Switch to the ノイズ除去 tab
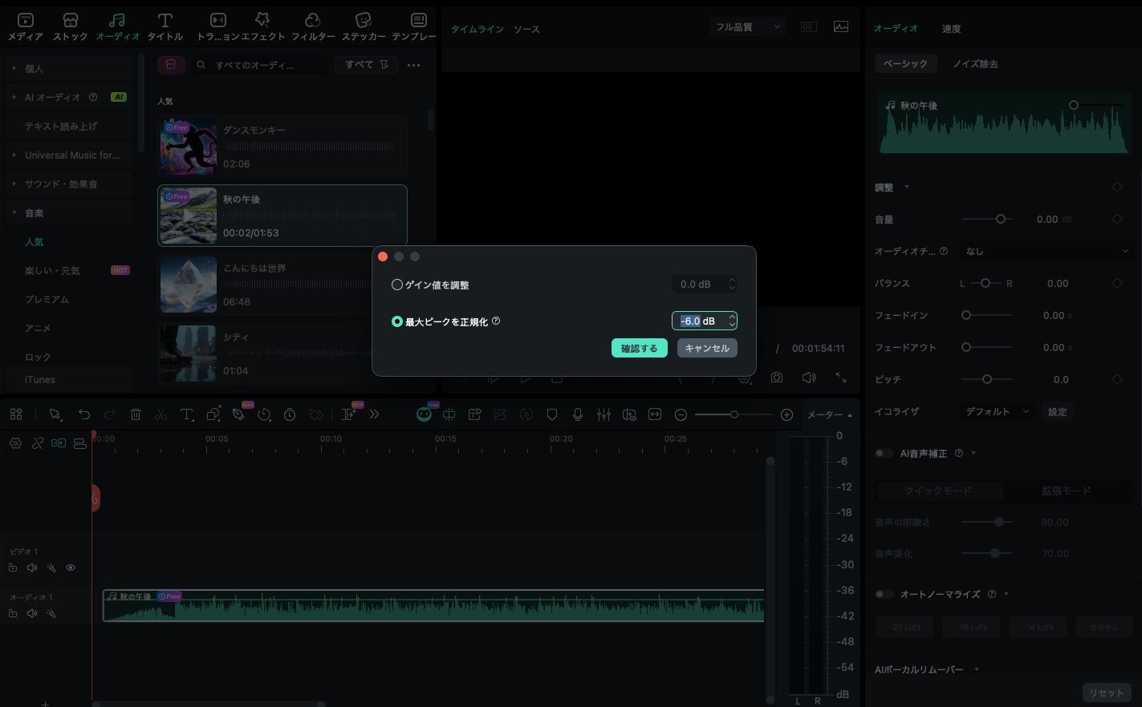Viewport: 1142px width, 707px height. (x=975, y=63)
